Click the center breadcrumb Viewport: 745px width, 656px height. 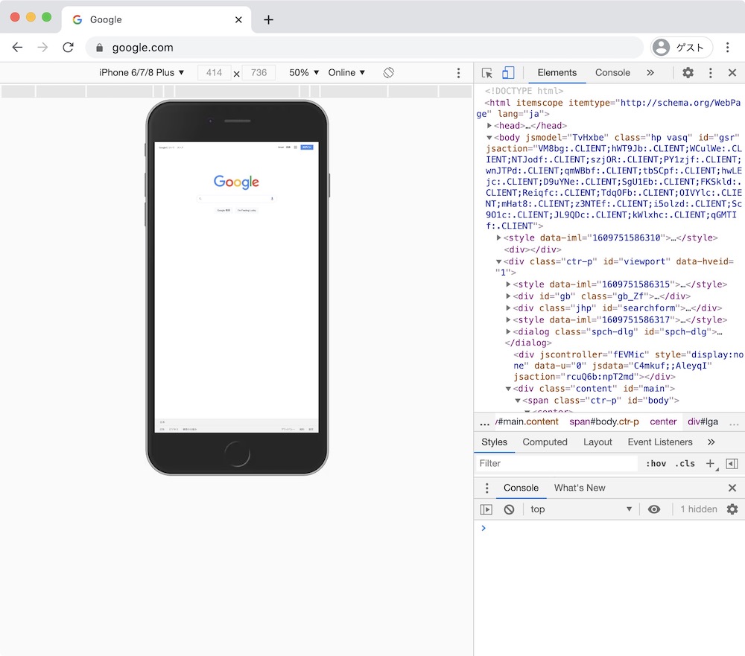(x=663, y=421)
